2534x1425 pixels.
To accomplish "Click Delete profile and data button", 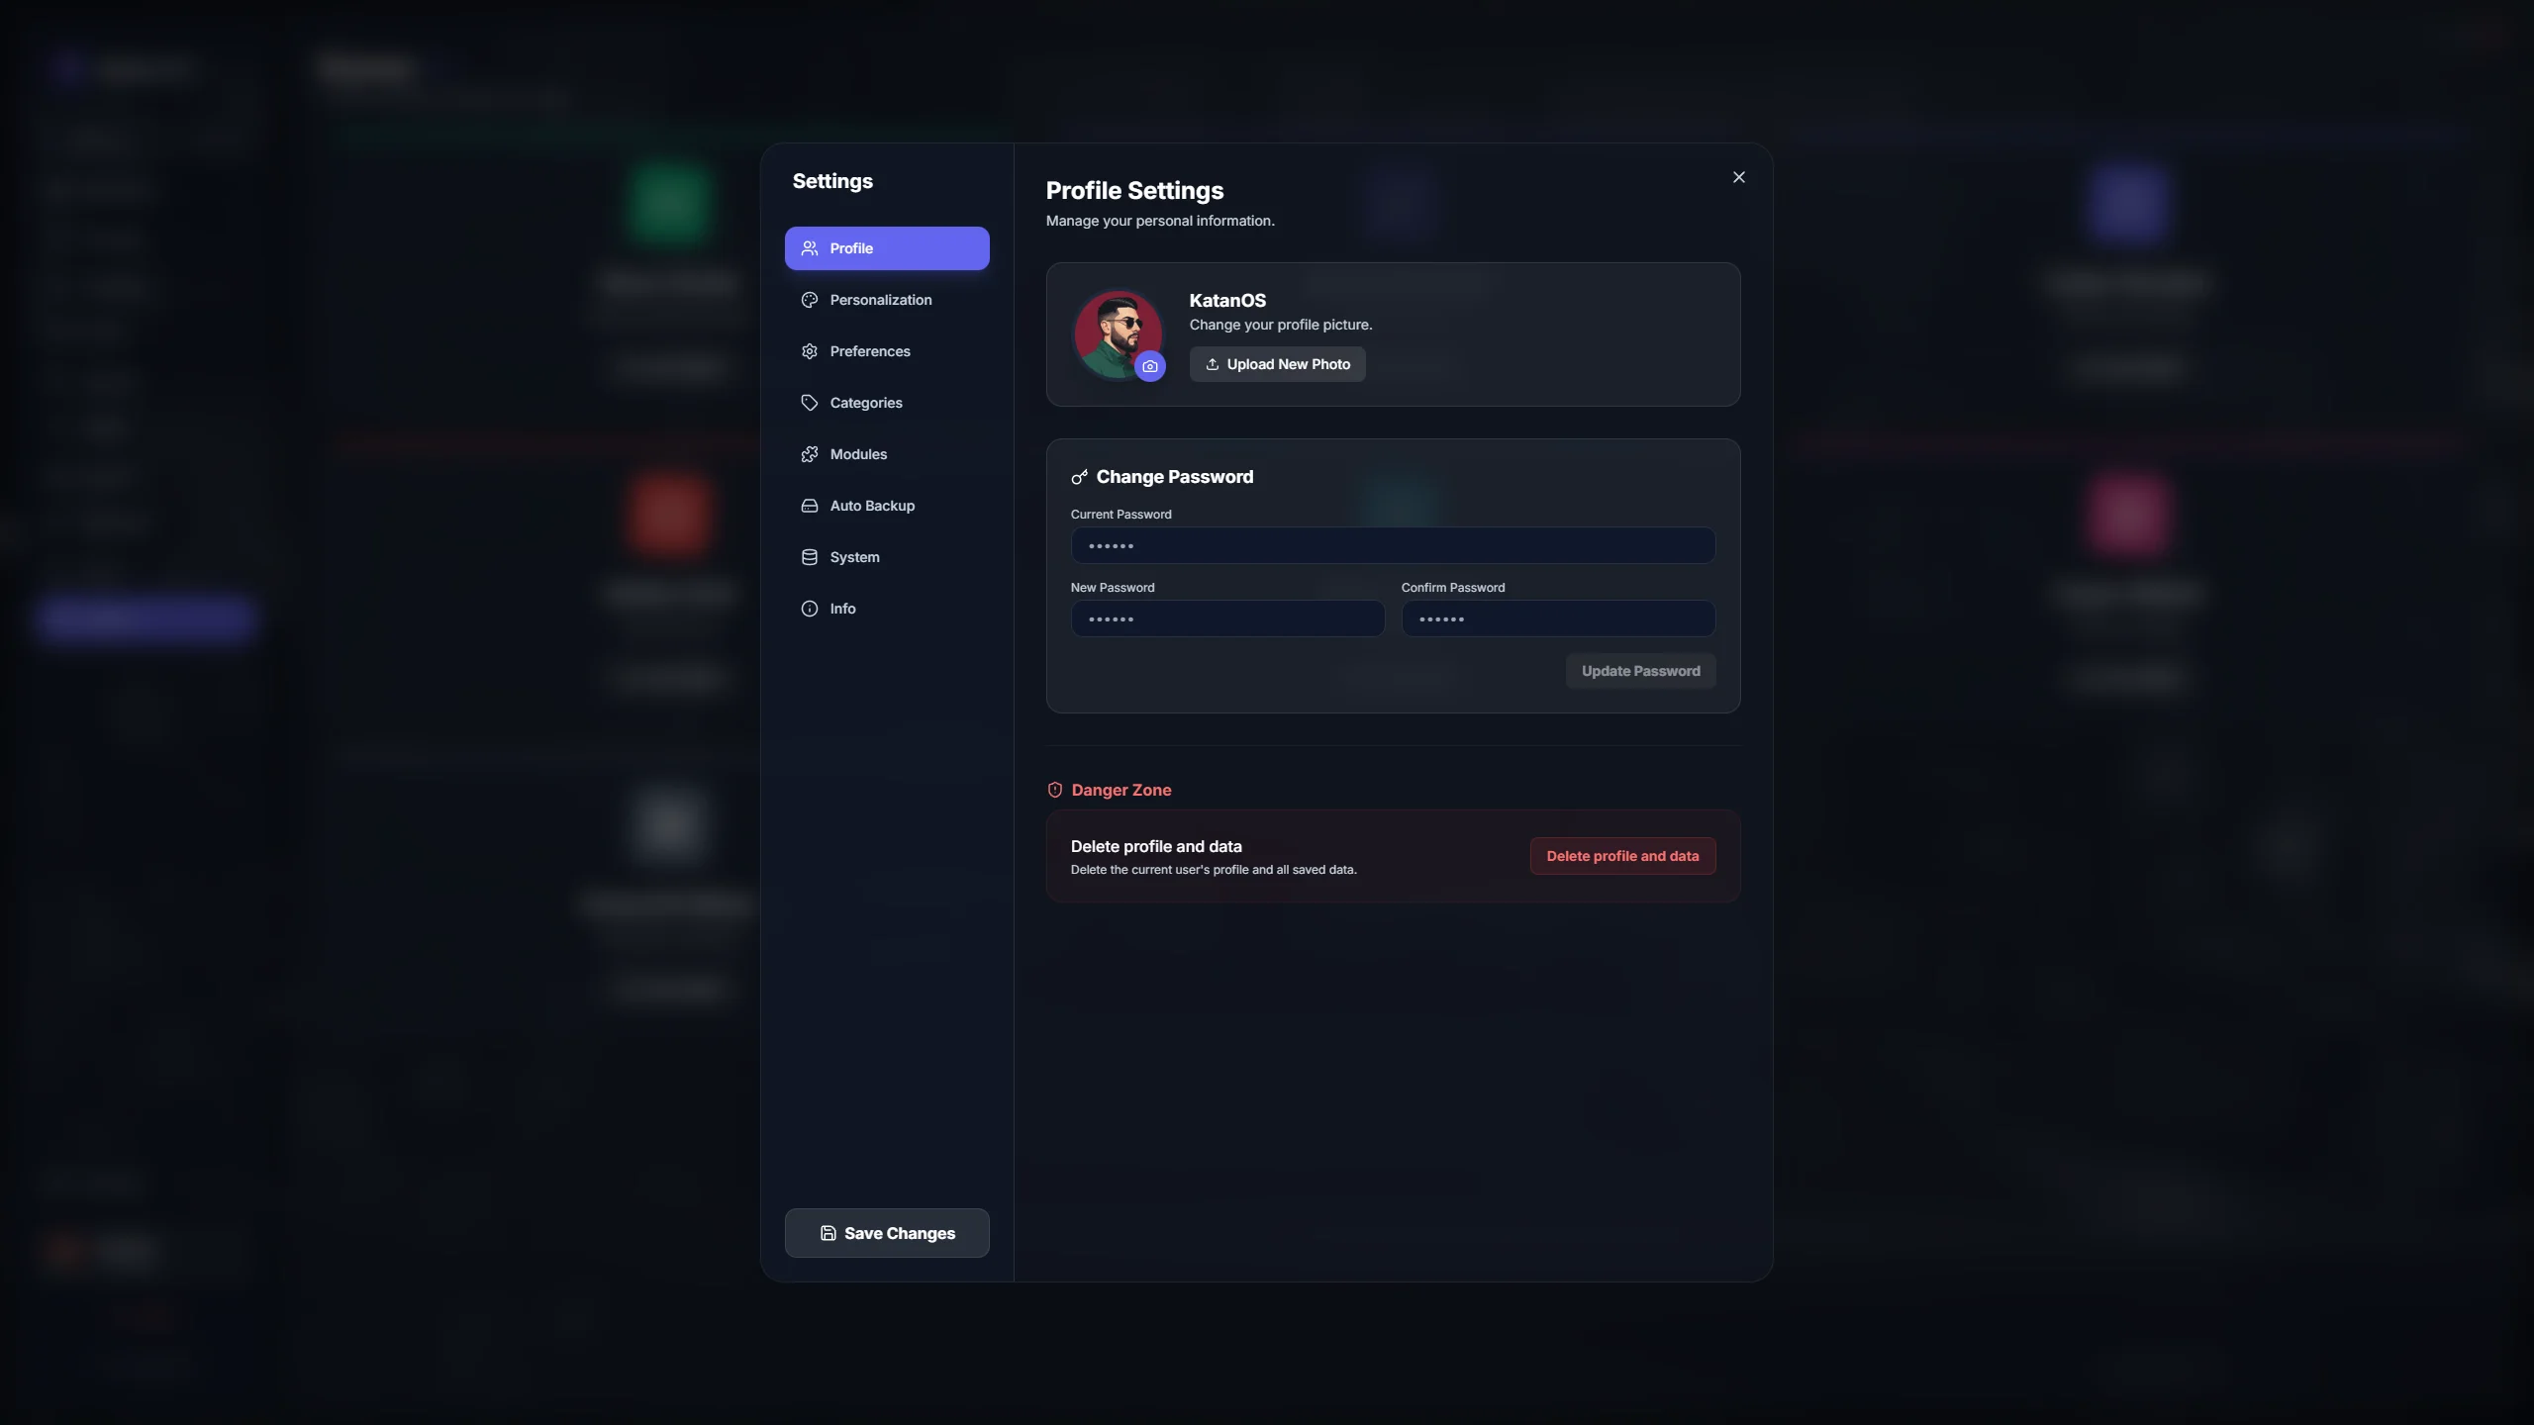I will 1622,856.
